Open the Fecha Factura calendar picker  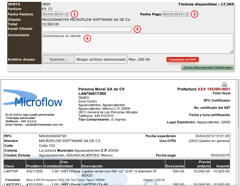point(67,14)
